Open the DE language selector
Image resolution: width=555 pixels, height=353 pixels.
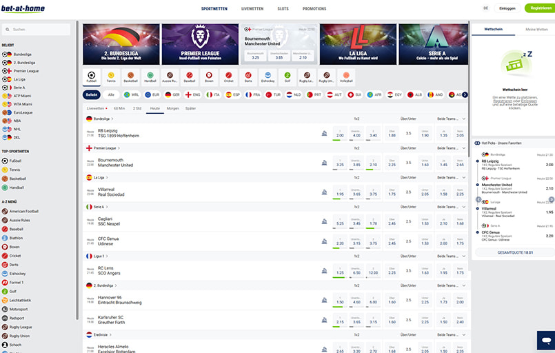485,8
